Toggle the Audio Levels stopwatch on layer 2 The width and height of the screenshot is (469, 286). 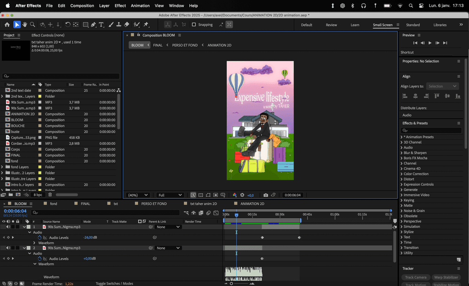[x=39, y=259]
